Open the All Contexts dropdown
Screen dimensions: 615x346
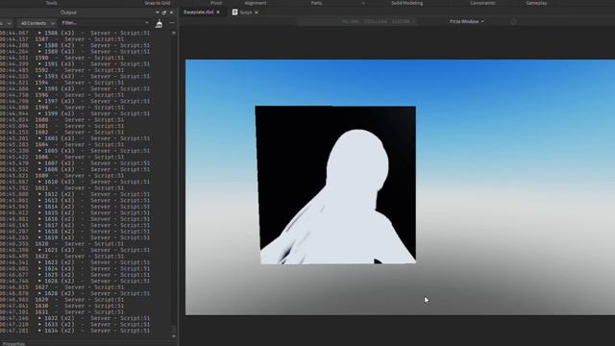pyautogui.click(x=37, y=23)
